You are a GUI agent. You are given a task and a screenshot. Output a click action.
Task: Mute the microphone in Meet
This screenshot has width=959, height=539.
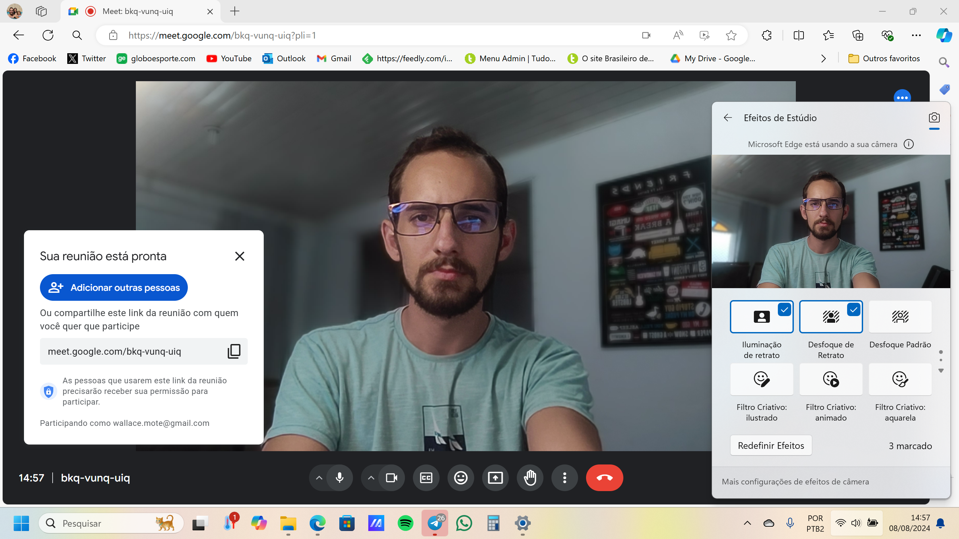click(x=340, y=478)
